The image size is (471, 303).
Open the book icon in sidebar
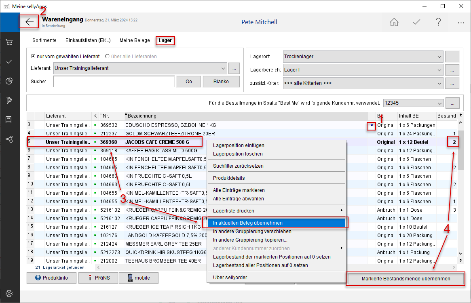click(9, 120)
